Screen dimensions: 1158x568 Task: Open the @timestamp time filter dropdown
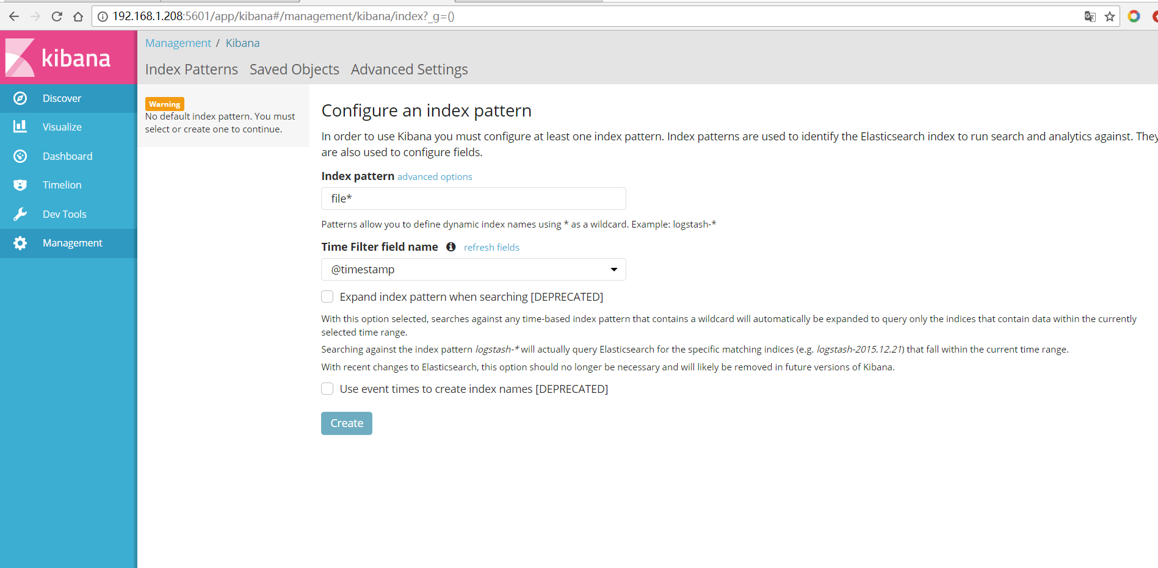pyautogui.click(x=474, y=269)
